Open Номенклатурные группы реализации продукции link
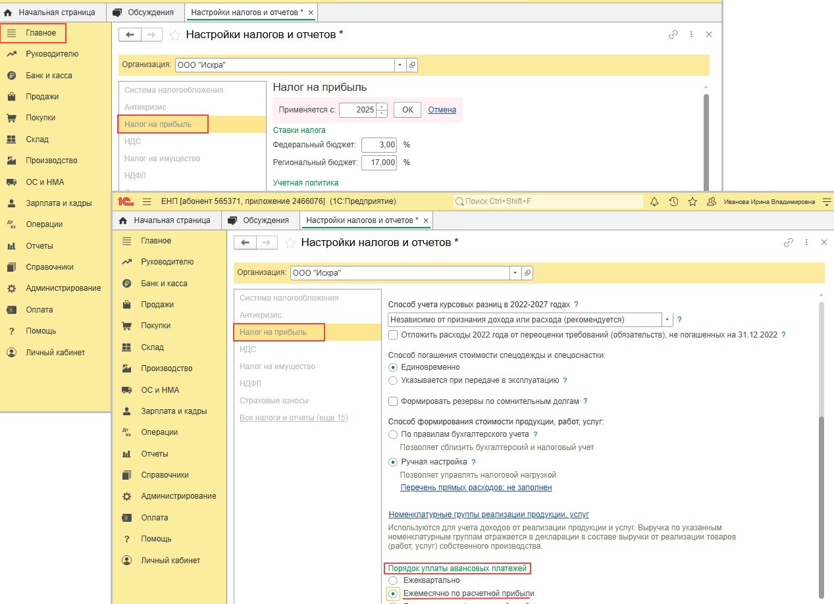Screen dimensions: 834x604 pos(488,515)
